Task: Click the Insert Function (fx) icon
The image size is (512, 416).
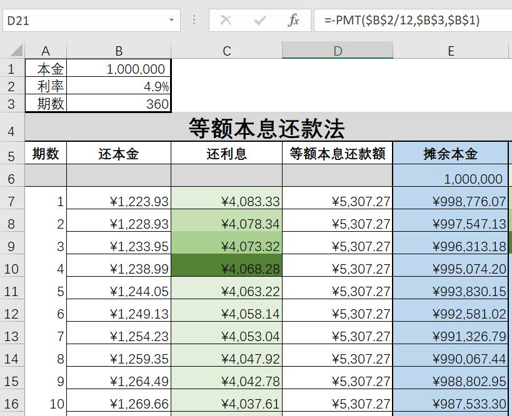Action: [x=296, y=19]
